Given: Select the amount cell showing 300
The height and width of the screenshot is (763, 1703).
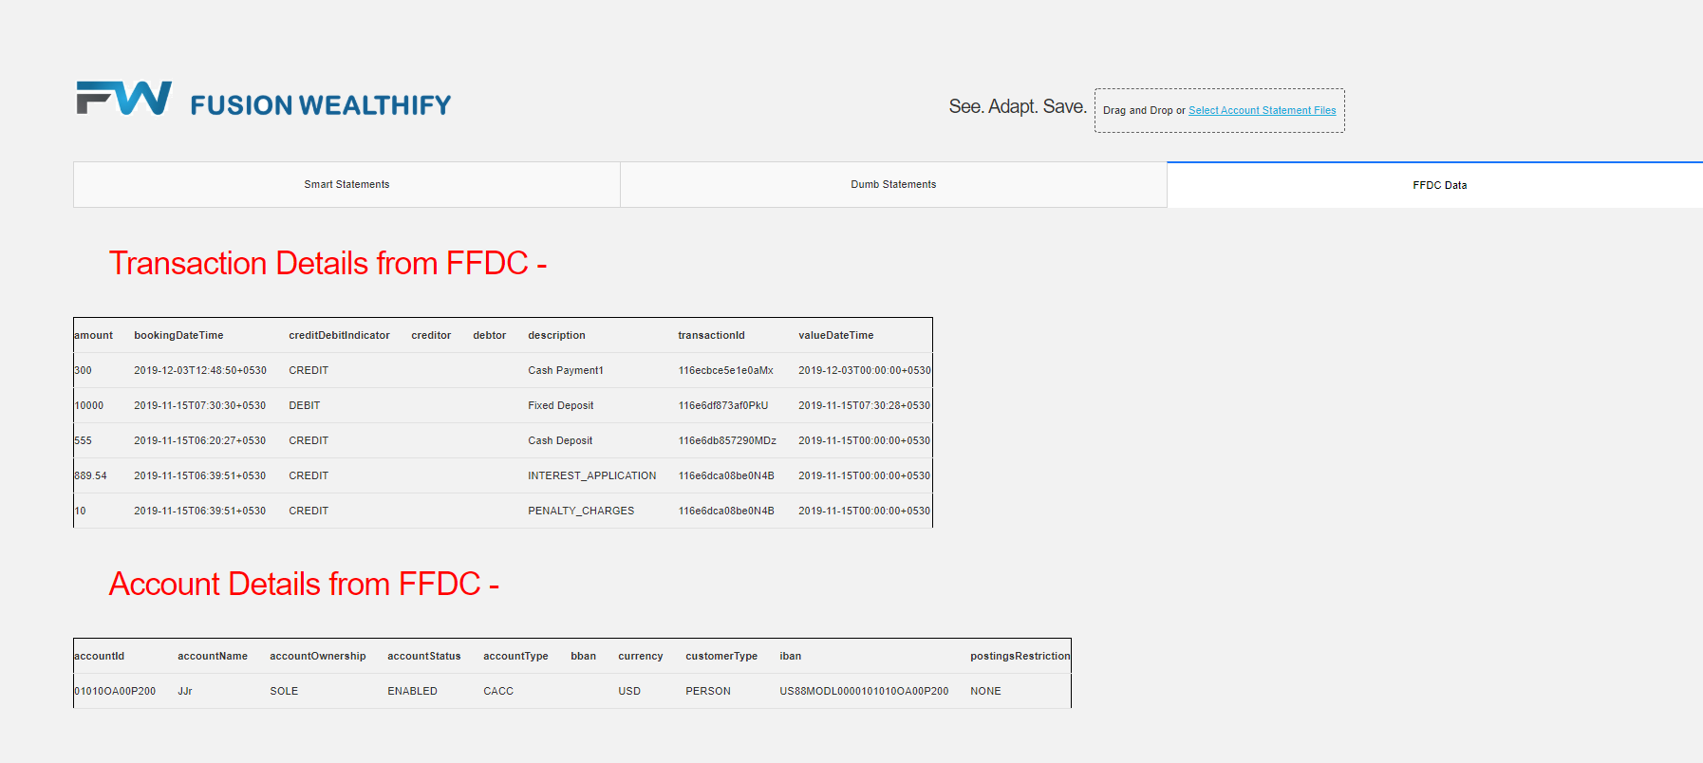Looking at the screenshot, I should [x=83, y=370].
